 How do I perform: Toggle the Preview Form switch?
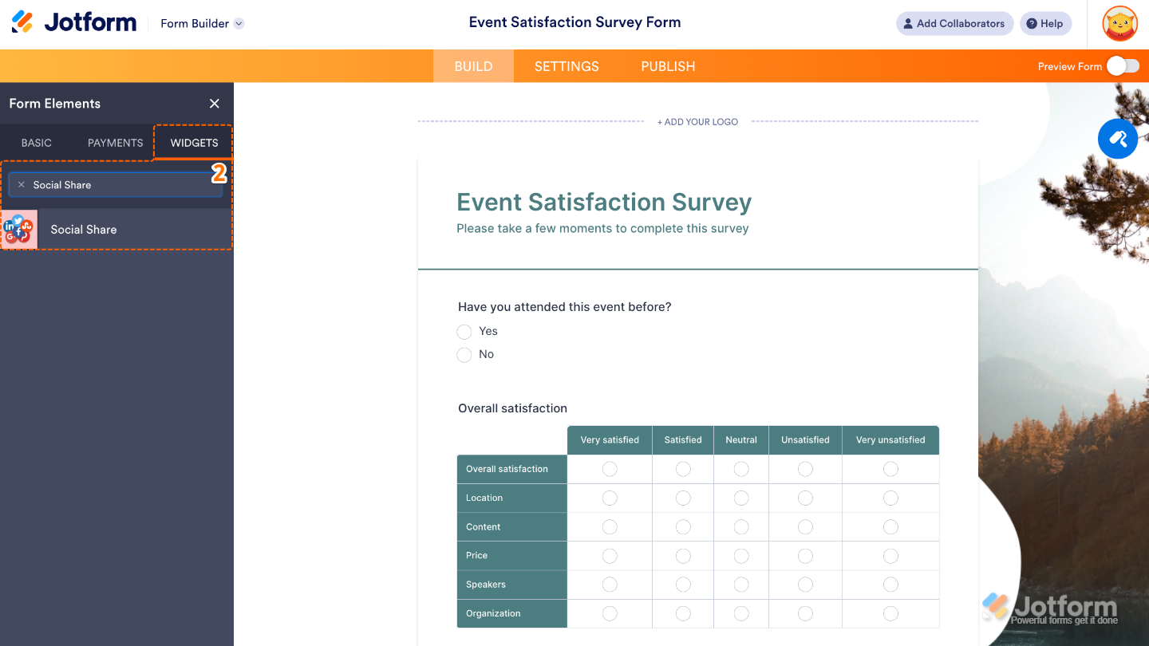tap(1123, 66)
